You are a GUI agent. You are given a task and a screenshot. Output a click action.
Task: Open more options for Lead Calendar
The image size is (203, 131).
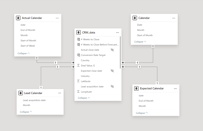[x=59, y=93]
